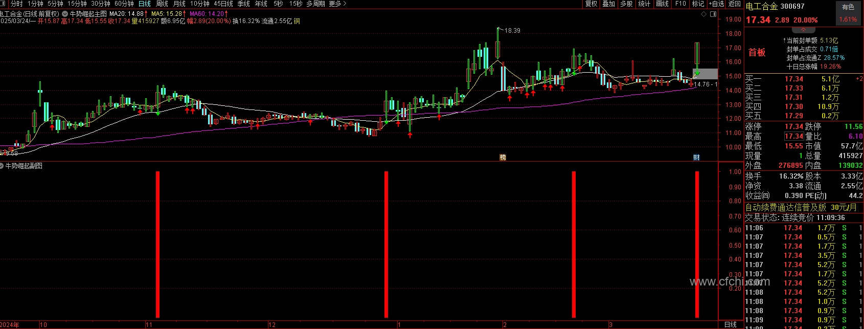Select the 5秒 period
864x329 pixels.
click(x=278, y=4)
